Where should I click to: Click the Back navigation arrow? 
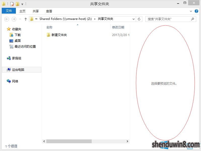(7, 19)
